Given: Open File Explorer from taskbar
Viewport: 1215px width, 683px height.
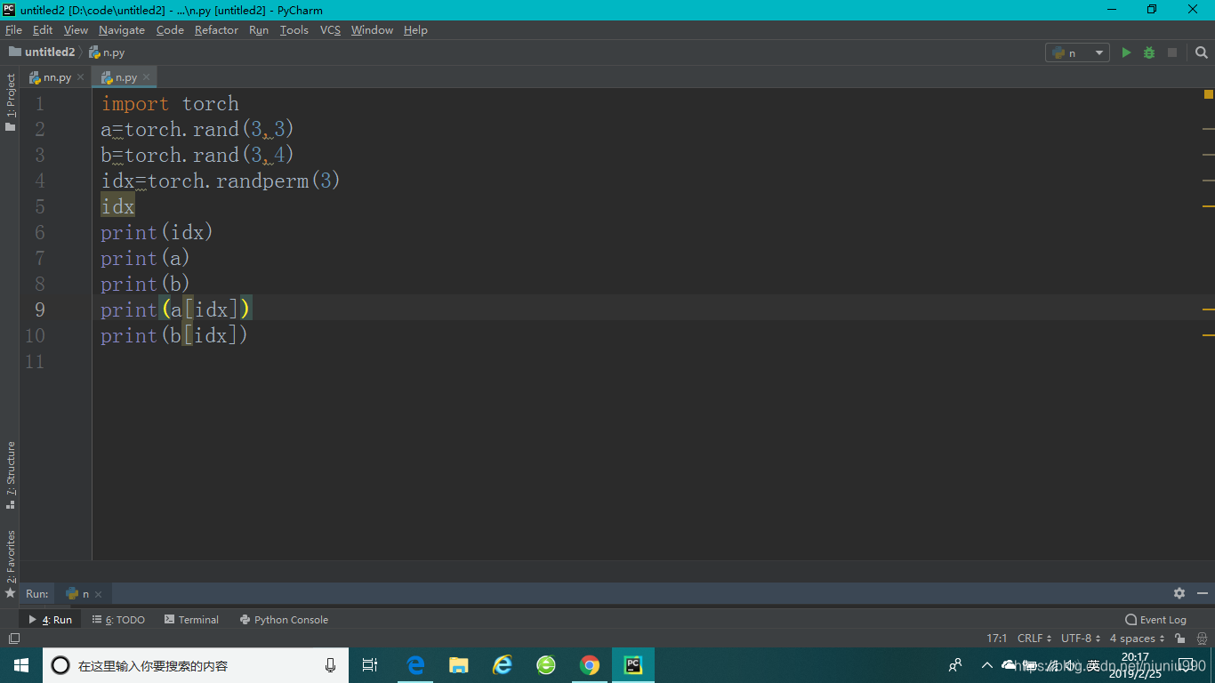Looking at the screenshot, I should click(459, 665).
